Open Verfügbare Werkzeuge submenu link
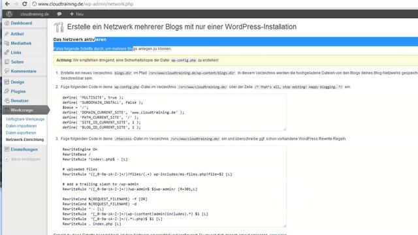 25,119
